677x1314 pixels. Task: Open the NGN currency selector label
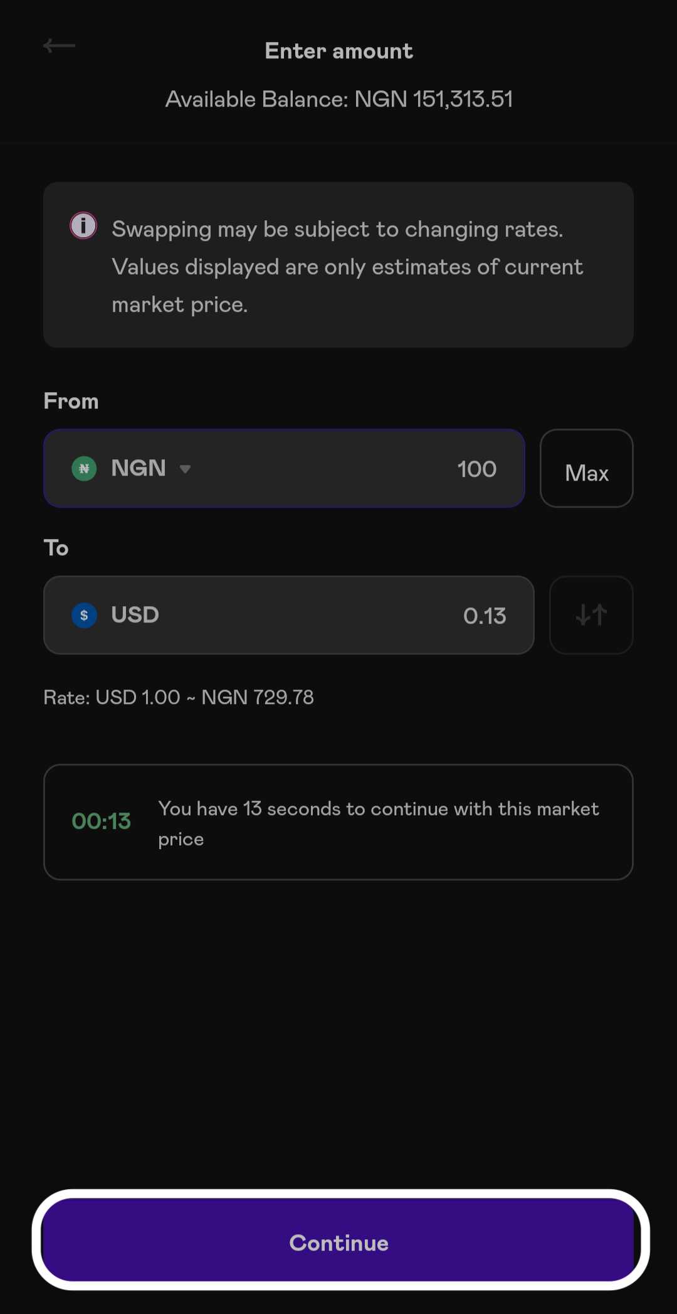click(x=139, y=468)
